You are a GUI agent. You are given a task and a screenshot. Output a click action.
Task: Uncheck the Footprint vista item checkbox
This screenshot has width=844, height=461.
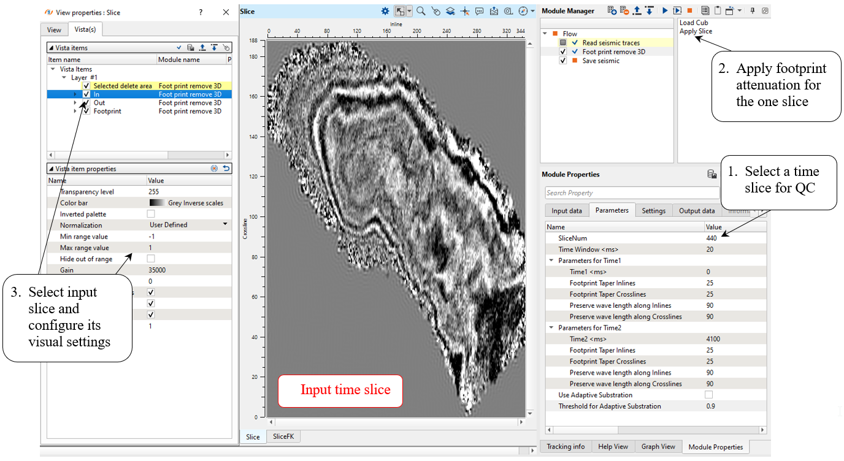point(86,112)
